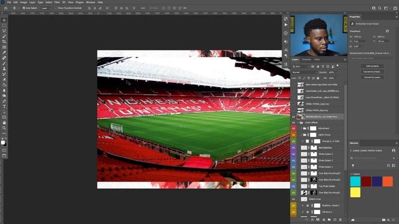This screenshot has width=399, height=224.
Task: Select the Move tool in the toolbar
Action: coord(4,20)
